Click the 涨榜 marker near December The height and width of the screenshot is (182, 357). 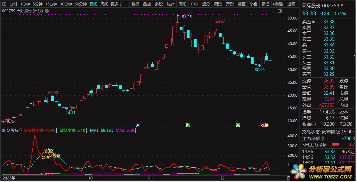pyautogui.click(x=264, y=125)
